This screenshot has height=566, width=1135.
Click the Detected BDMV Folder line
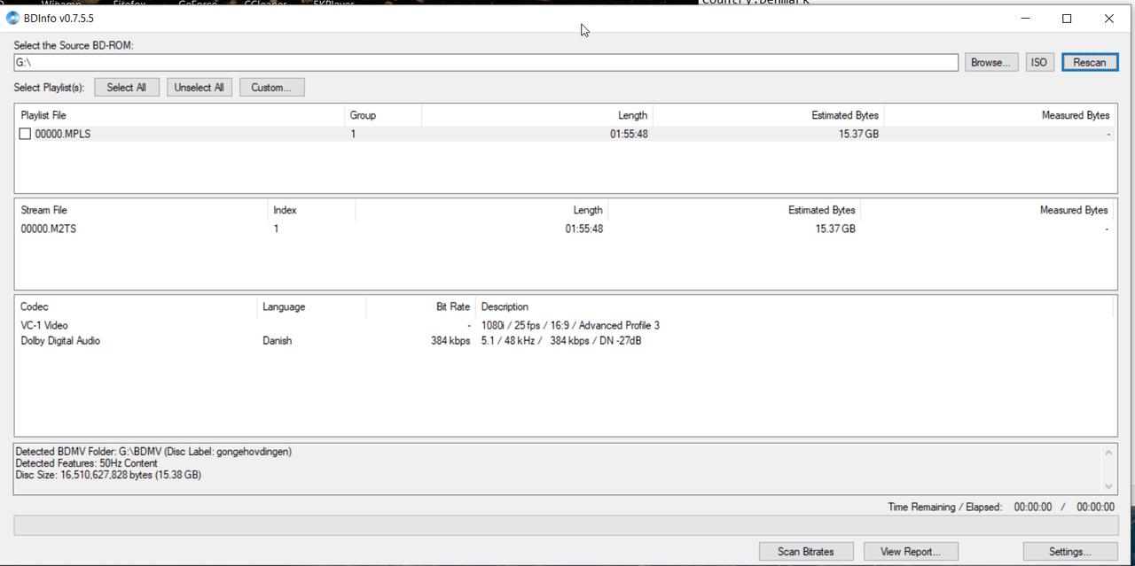click(153, 452)
